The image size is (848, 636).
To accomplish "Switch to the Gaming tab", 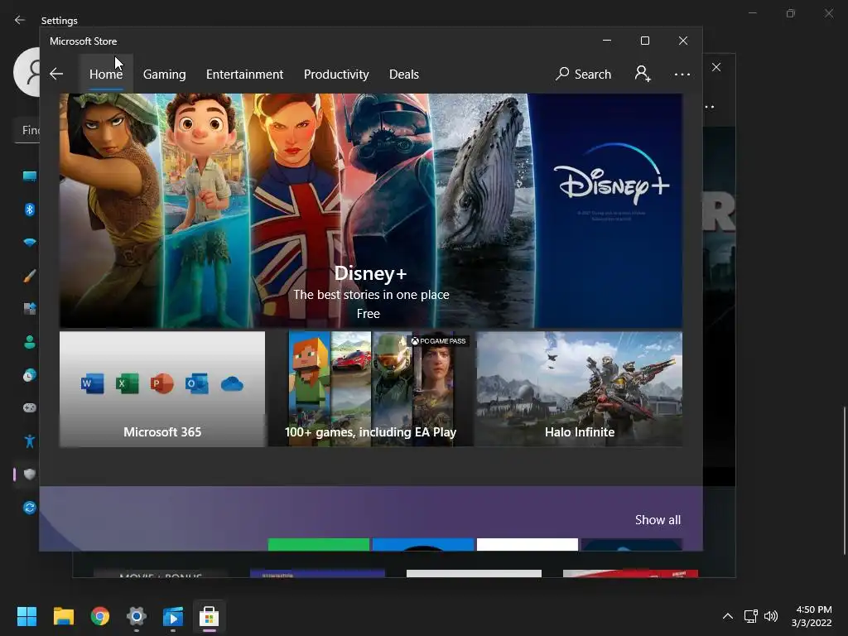I will [x=165, y=74].
